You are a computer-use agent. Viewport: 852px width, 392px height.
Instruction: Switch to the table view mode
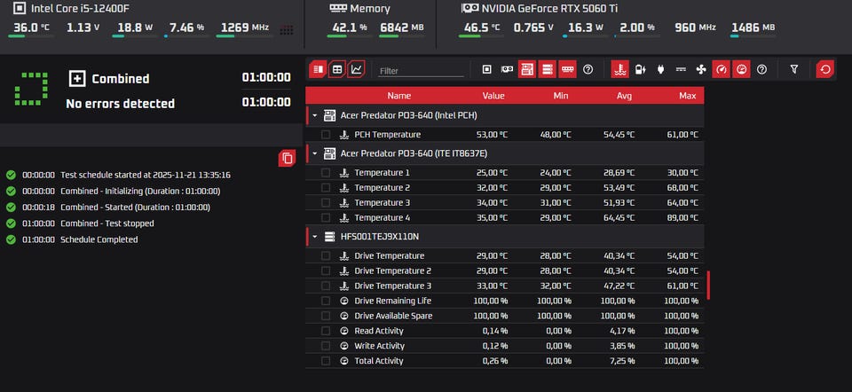(x=337, y=69)
